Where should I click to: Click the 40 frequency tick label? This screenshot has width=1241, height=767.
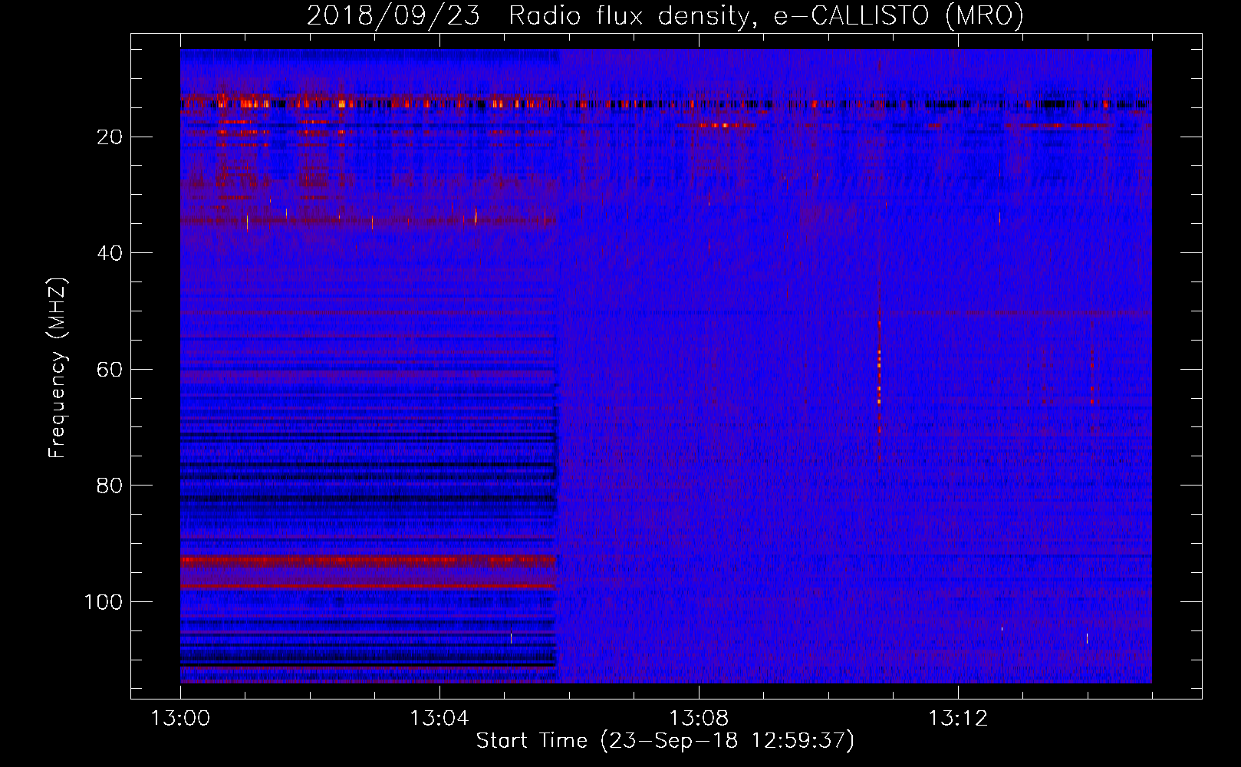[110, 253]
